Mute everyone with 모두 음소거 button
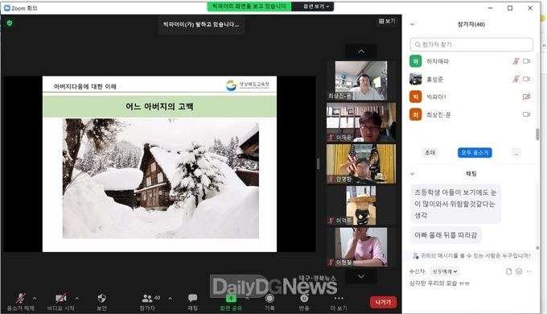The width and height of the screenshot is (547, 314). [475, 153]
